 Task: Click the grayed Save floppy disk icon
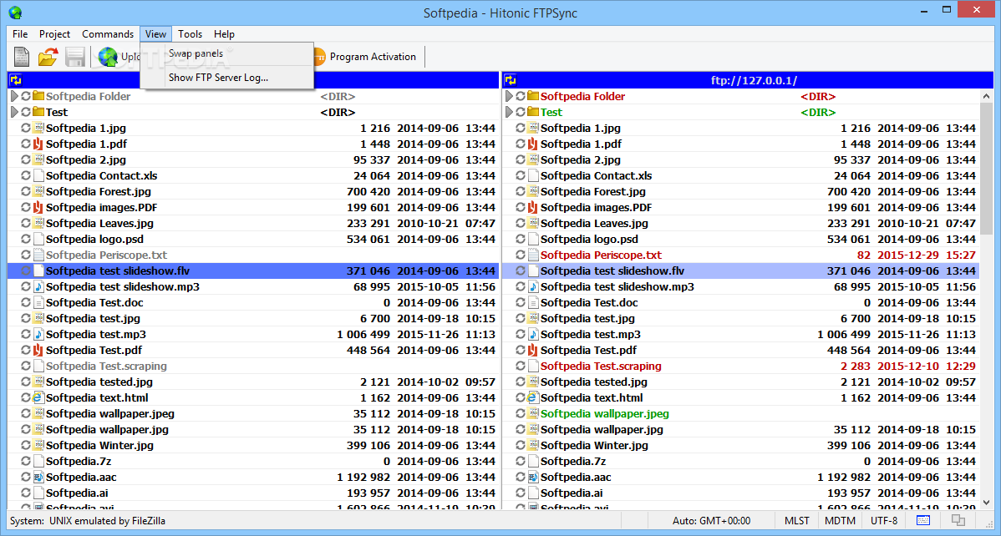(x=75, y=57)
